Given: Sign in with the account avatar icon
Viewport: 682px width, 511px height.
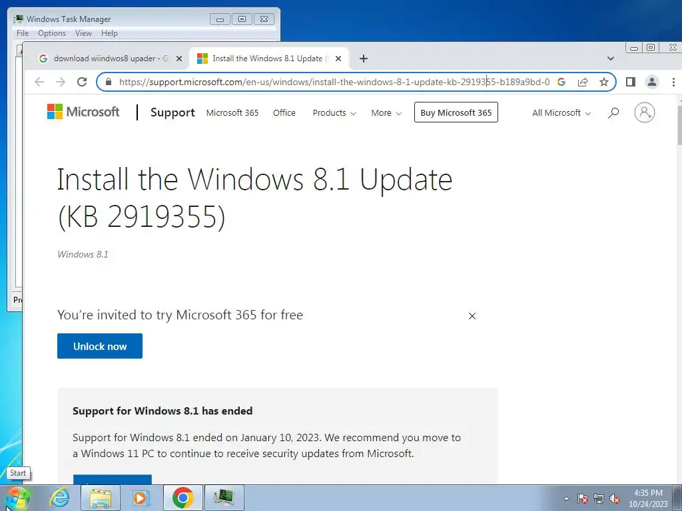Looking at the screenshot, I should pyautogui.click(x=644, y=112).
